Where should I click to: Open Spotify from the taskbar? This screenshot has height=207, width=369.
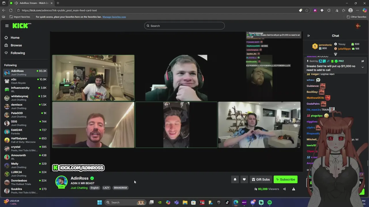[270, 202]
